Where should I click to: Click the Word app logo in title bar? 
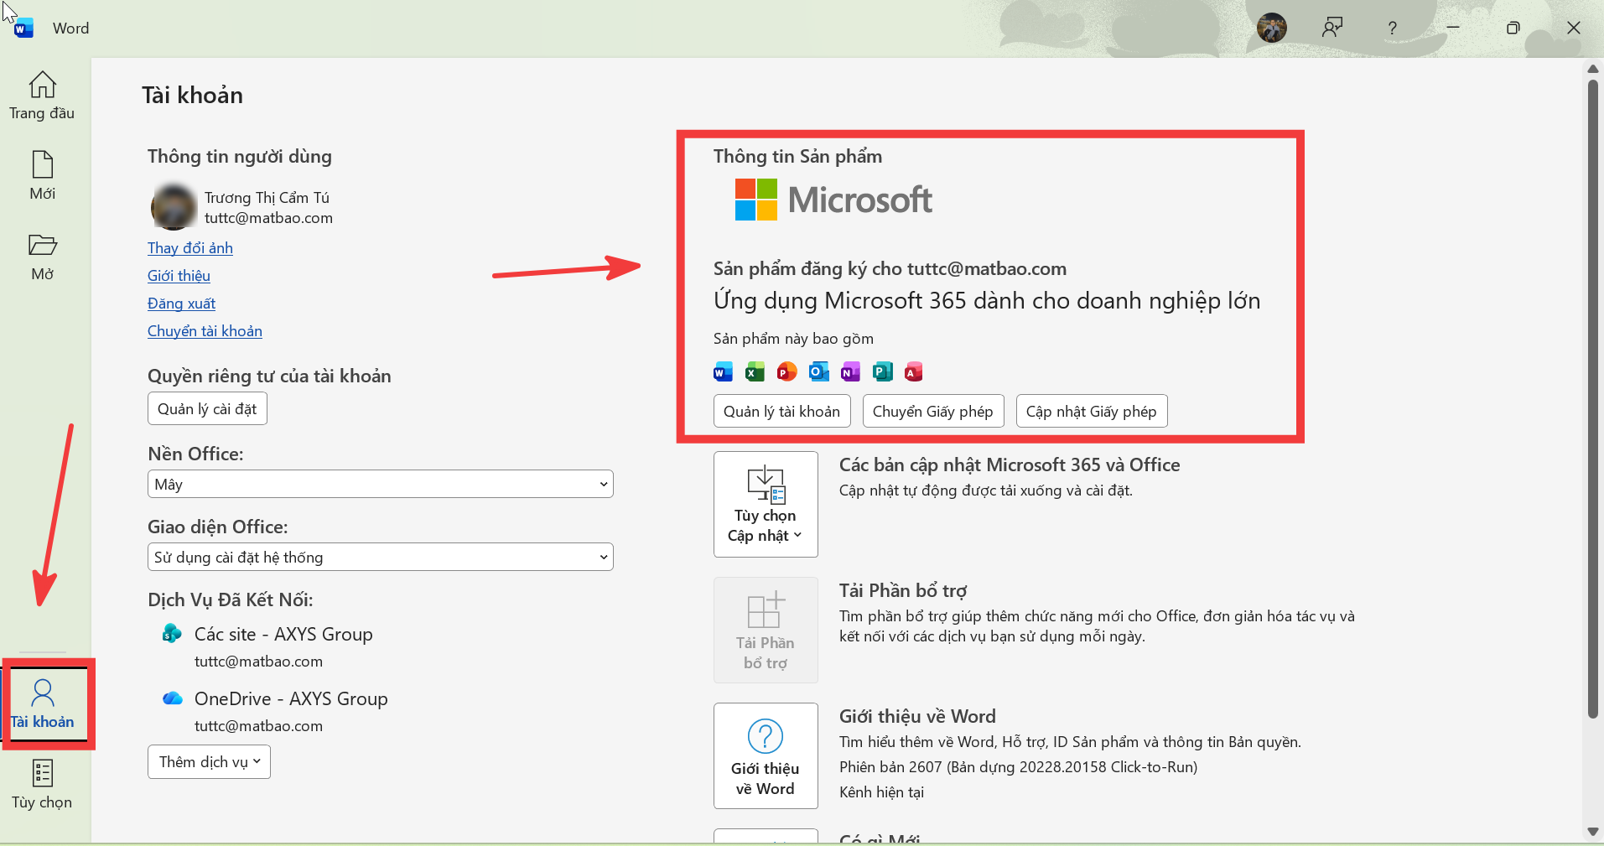pyautogui.click(x=24, y=29)
